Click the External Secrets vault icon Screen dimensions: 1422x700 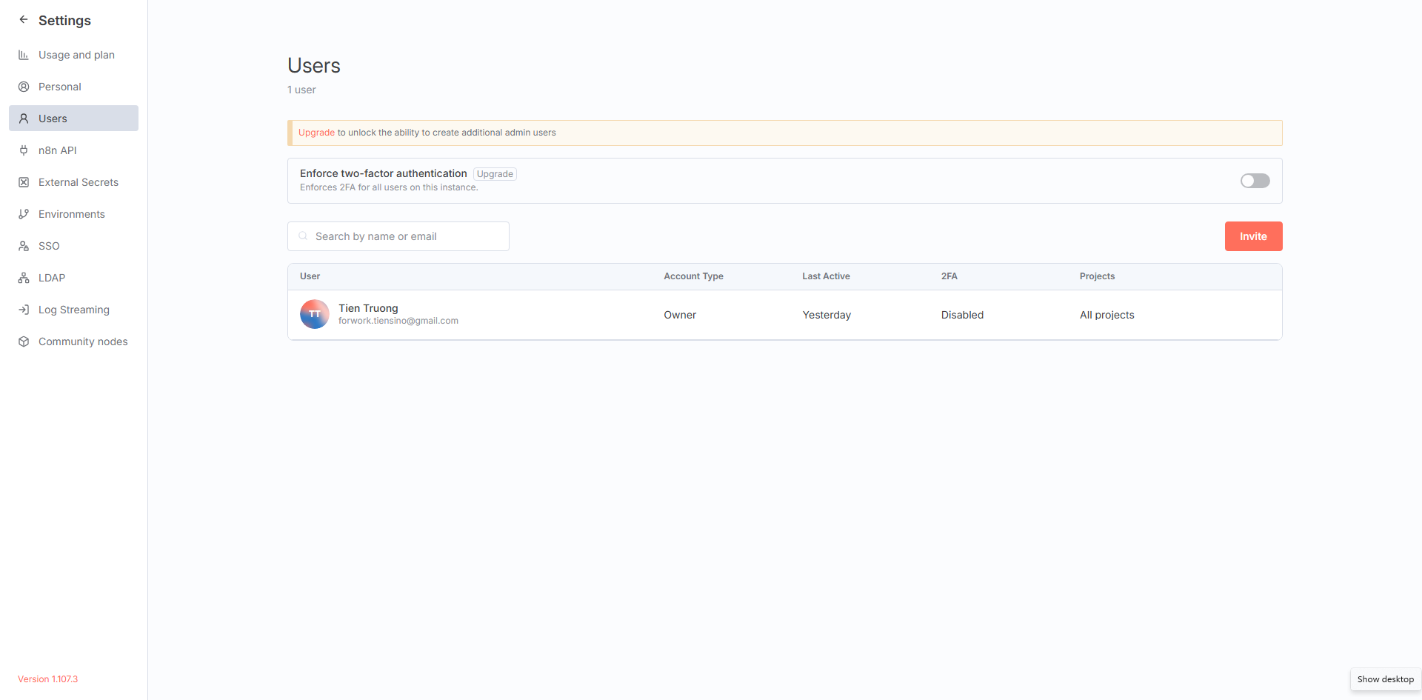24,182
